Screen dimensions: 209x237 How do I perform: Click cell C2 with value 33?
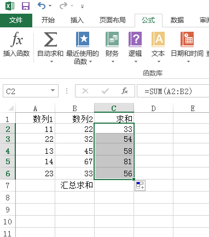[114, 129]
